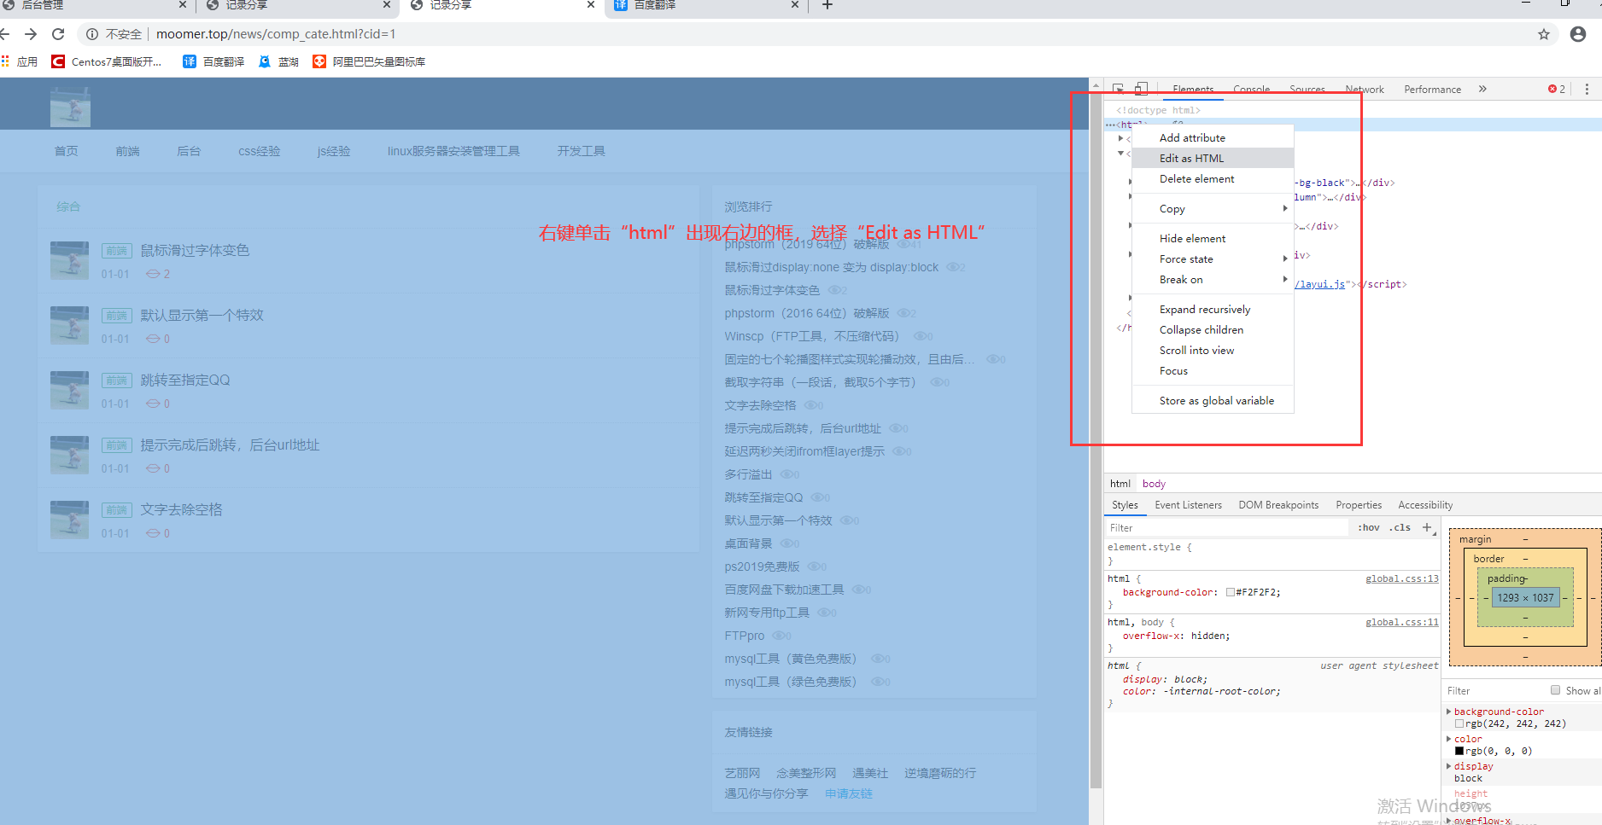Viewport: 1602px width, 825px height.
Task: Expand the Break on submenu
Action: pyautogui.click(x=1213, y=280)
